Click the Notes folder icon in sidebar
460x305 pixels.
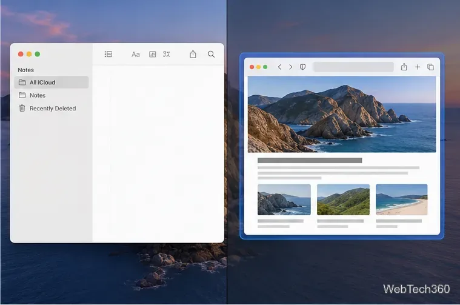22,95
